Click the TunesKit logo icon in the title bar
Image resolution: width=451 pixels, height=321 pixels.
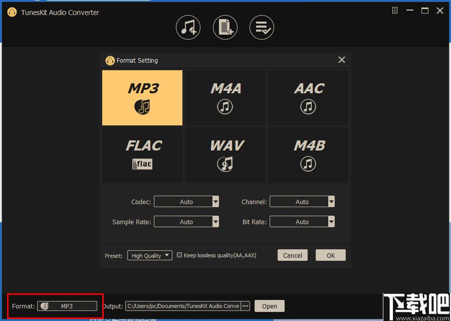tap(12, 12)
